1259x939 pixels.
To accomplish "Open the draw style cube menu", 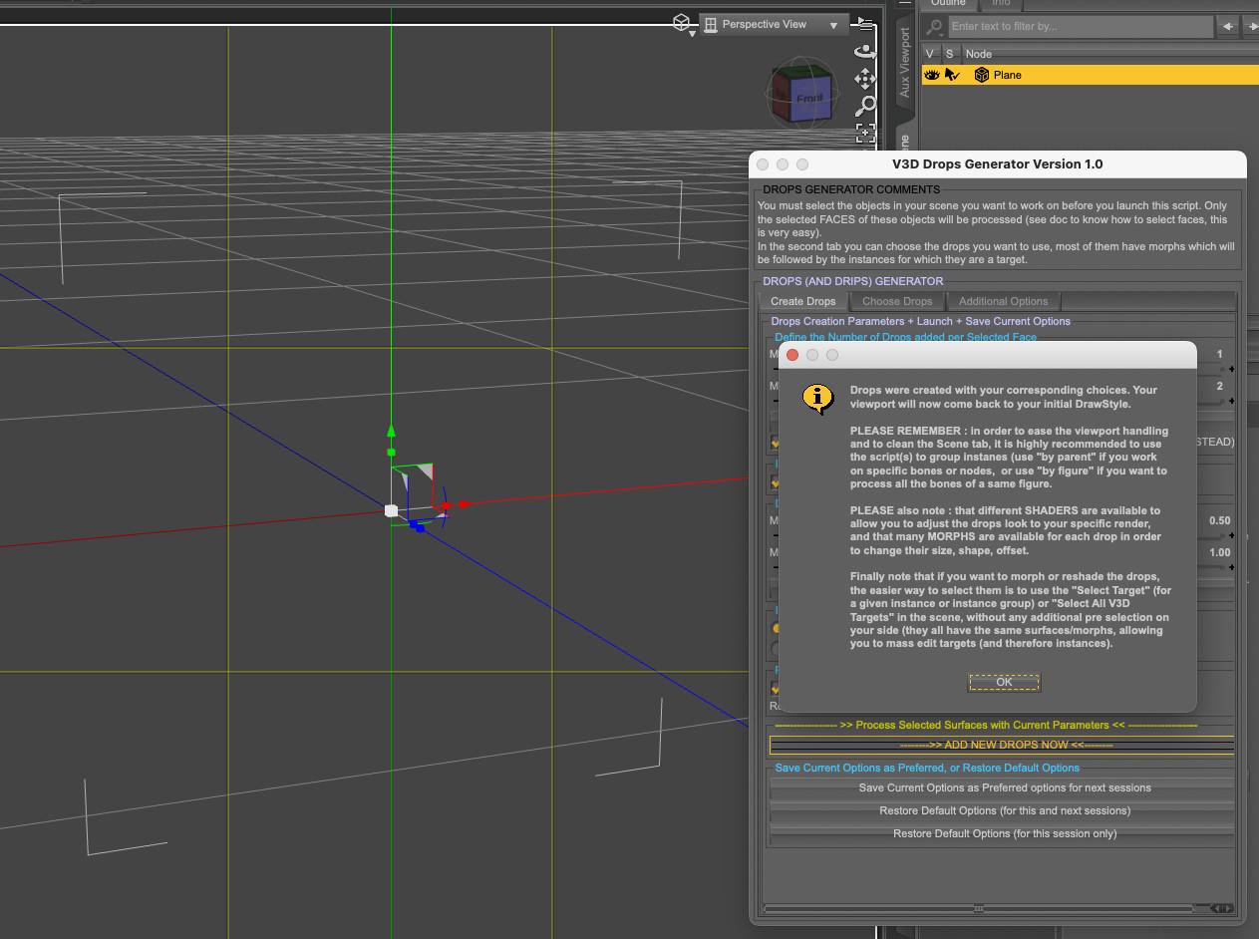I will tap(682, 23).
